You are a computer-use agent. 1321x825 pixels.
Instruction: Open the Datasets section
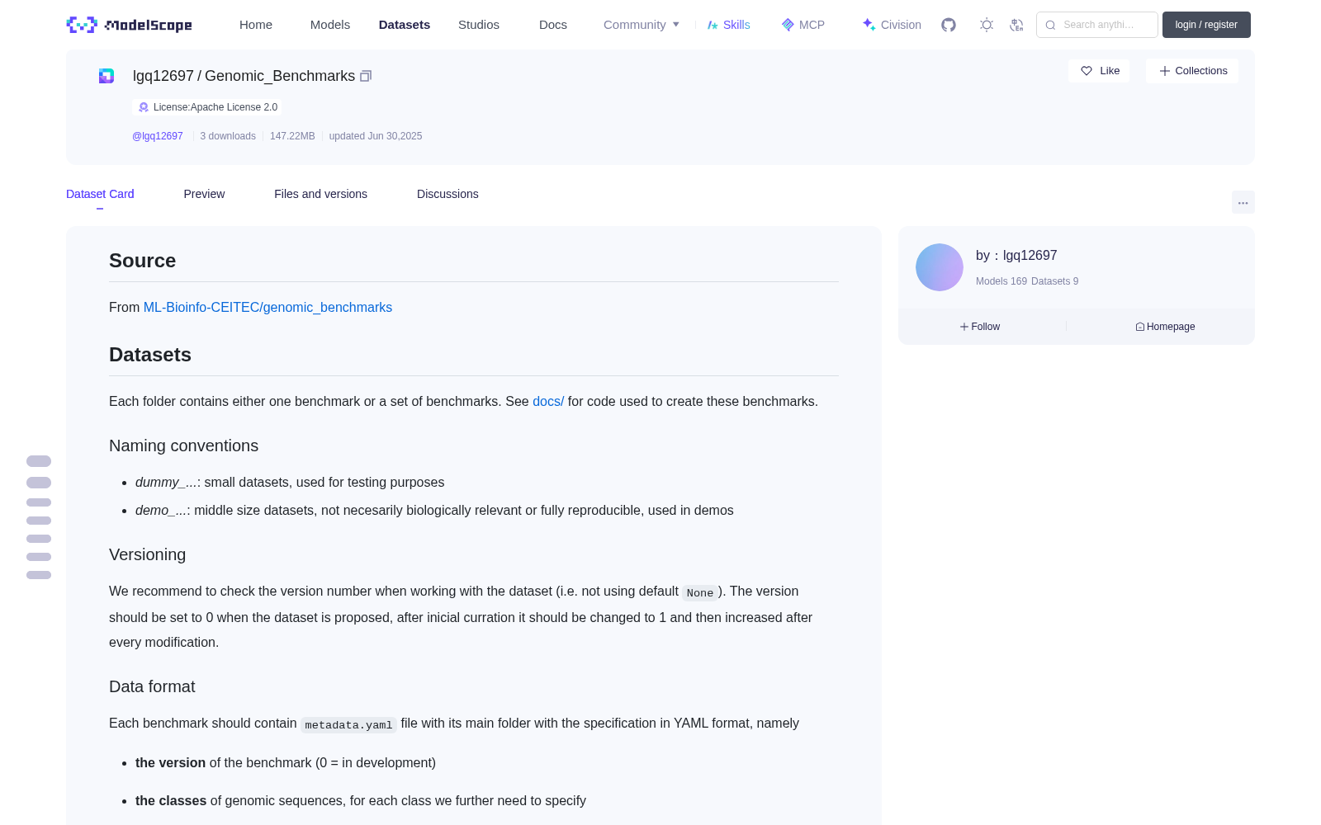[405, 25]
